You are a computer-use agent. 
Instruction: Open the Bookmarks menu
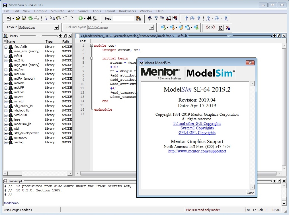point(127,11)
